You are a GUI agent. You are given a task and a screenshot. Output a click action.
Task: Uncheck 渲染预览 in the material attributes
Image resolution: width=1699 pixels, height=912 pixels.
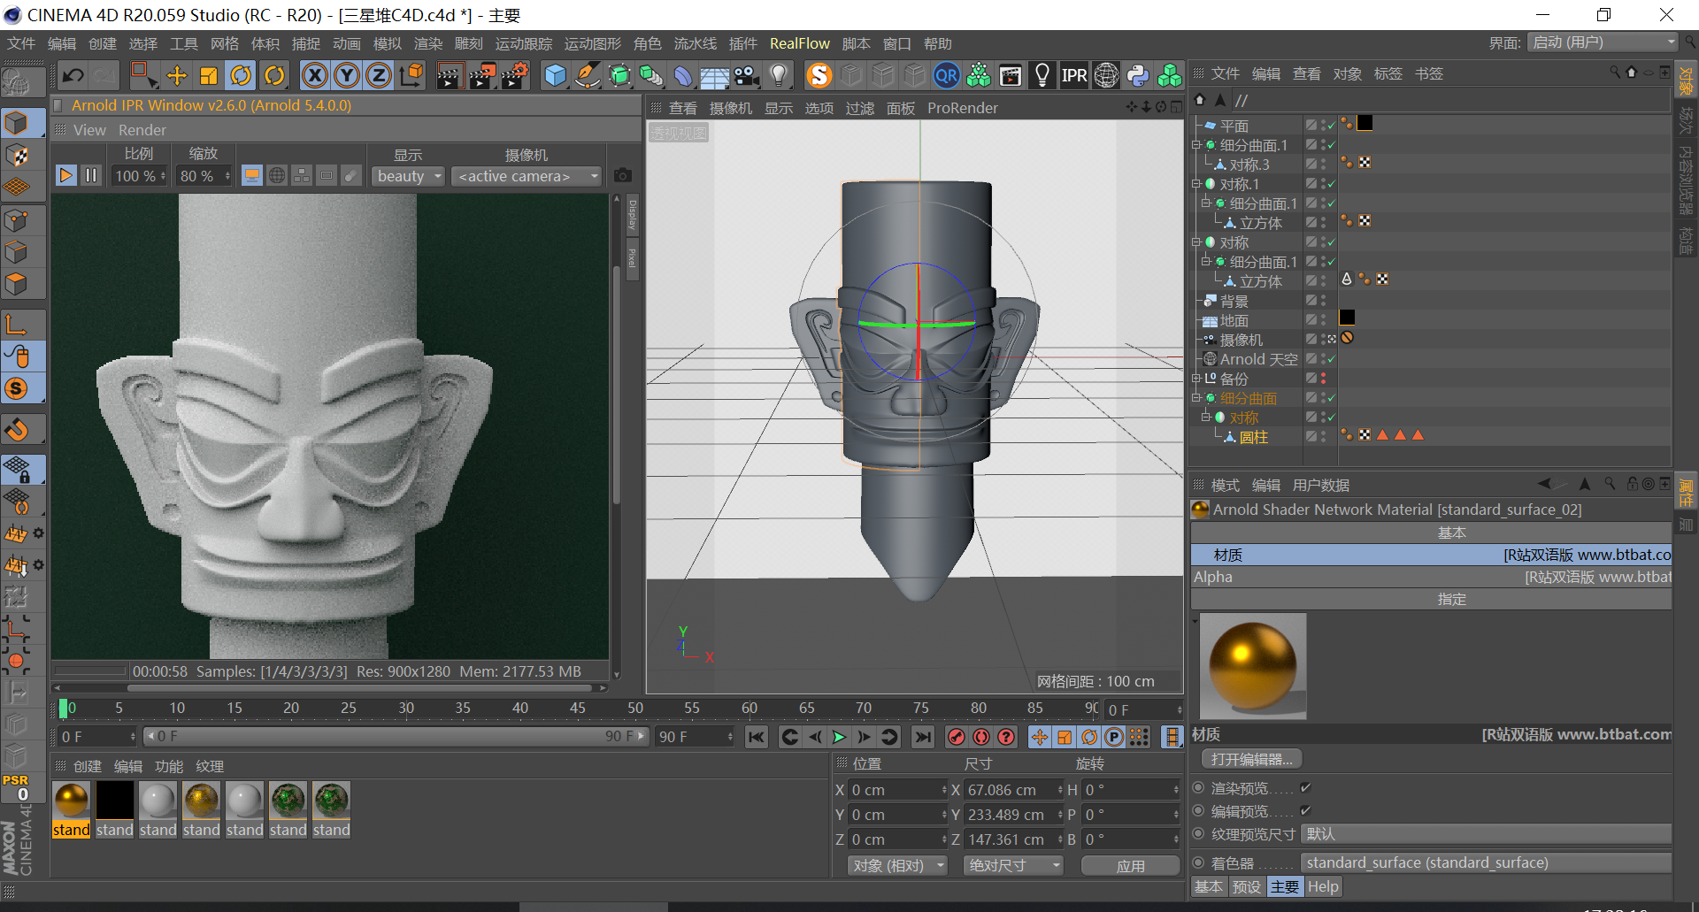1303,787
